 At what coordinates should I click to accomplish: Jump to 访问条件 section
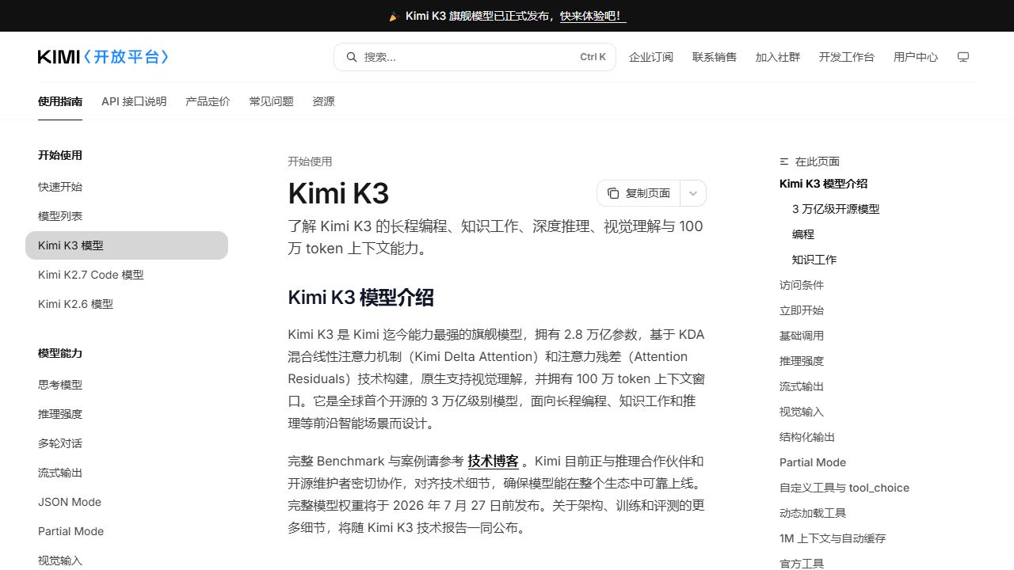tap(802, 285)
